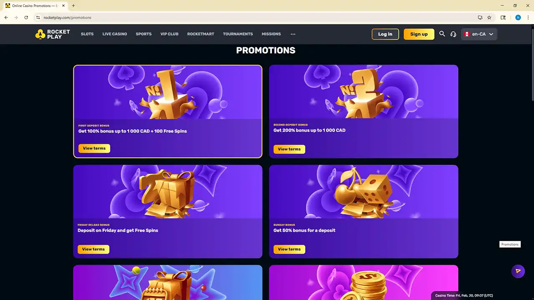Open live support headset icon
This screenshot has width=534, height=300.
[453, 34]
